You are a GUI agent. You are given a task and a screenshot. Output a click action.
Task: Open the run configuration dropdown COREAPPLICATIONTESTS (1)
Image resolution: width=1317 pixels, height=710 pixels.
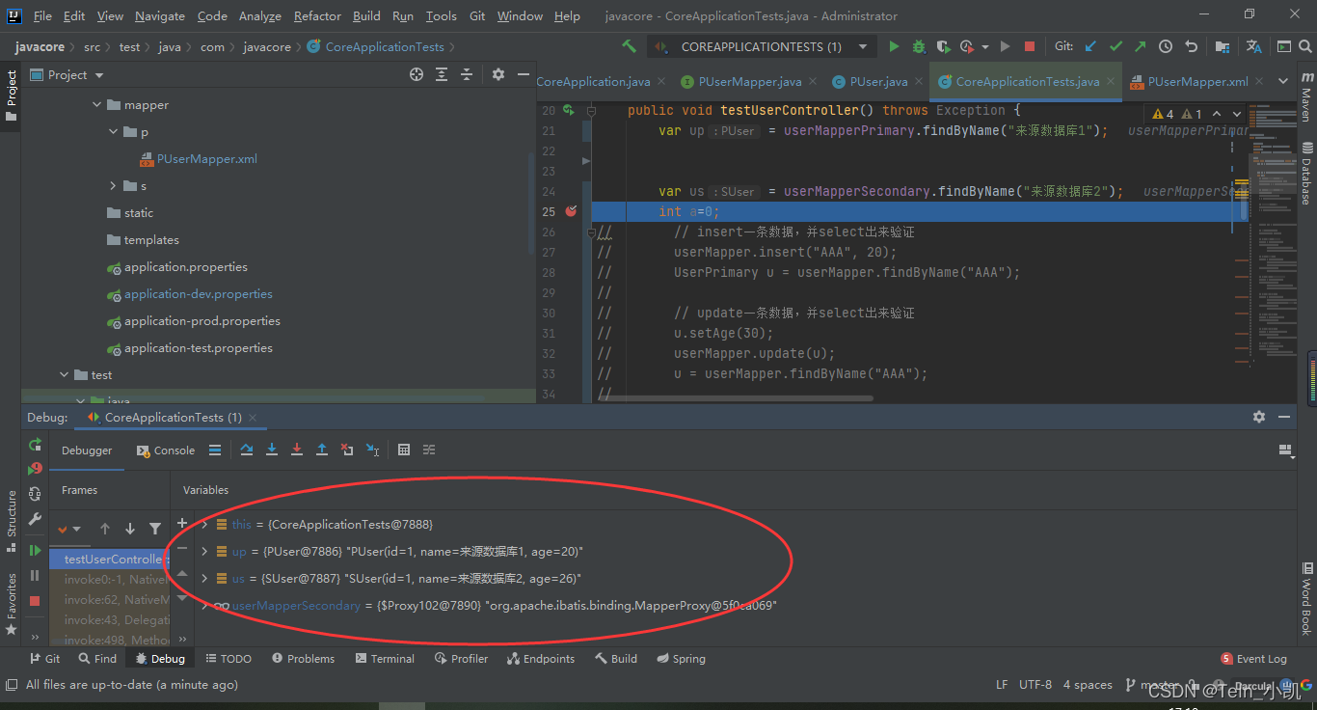[x=761, y=46]
